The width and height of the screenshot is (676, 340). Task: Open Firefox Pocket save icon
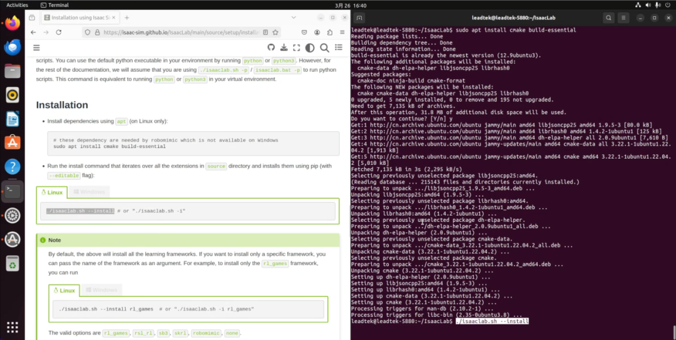pyautogui.click(x=304, y=32)
